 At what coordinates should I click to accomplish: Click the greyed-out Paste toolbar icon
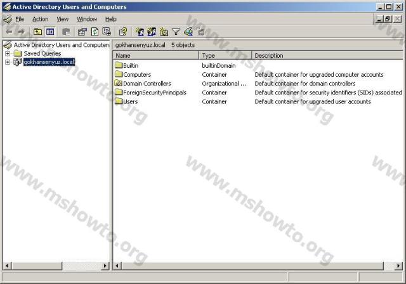point(66,32)
